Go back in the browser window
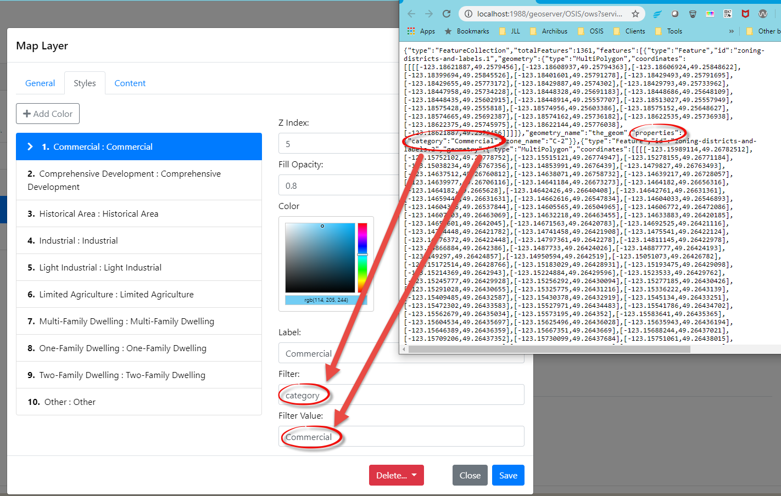 coord(411,14)
